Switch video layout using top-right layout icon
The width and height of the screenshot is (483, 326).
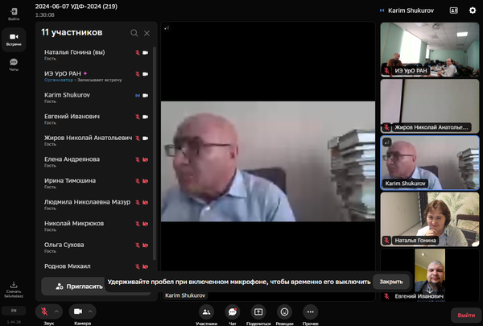[x=453, y=10]
